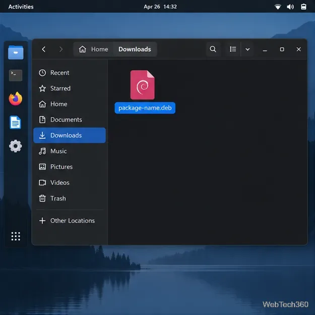This screenshot has width=315, height=315.
Task: Select the pink Debian package file icon
Action: [x=143, y=85]
